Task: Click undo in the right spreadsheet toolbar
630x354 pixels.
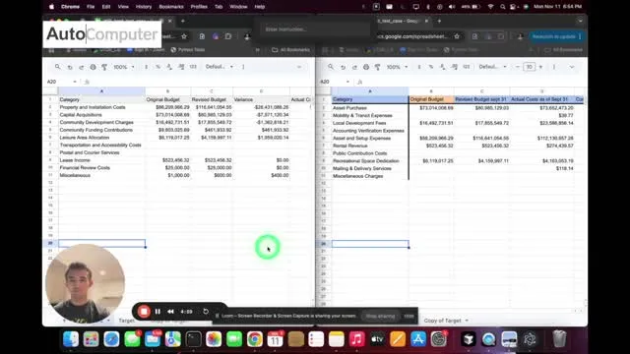Action: [343, 67]
